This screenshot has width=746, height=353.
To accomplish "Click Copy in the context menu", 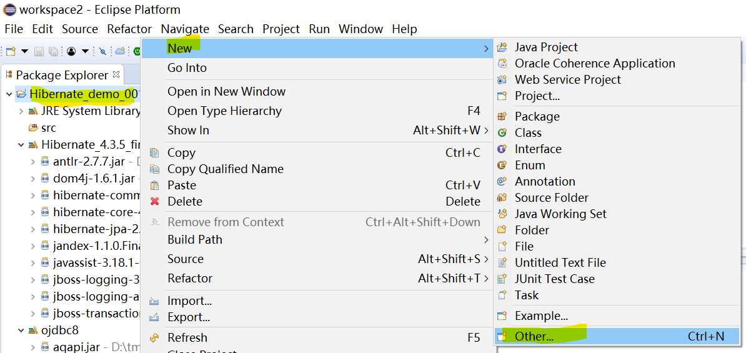I will coord(317,152).
